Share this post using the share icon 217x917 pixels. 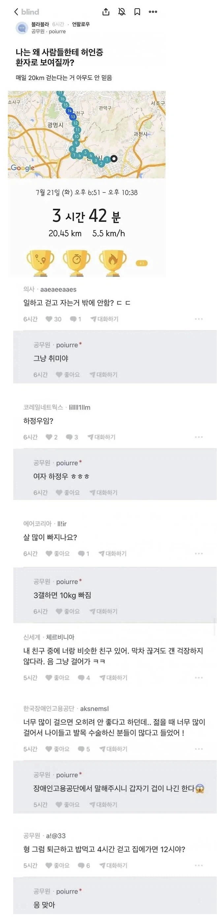click(x=106, y=12)
